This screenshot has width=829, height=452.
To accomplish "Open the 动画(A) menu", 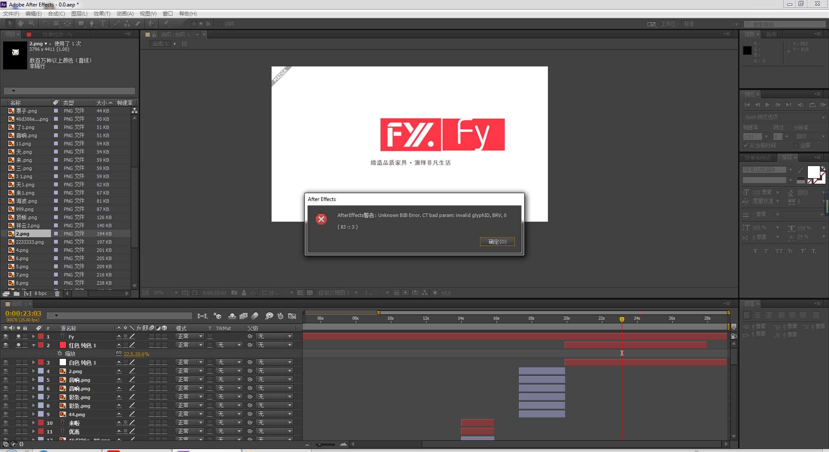I will coord(125,14).
